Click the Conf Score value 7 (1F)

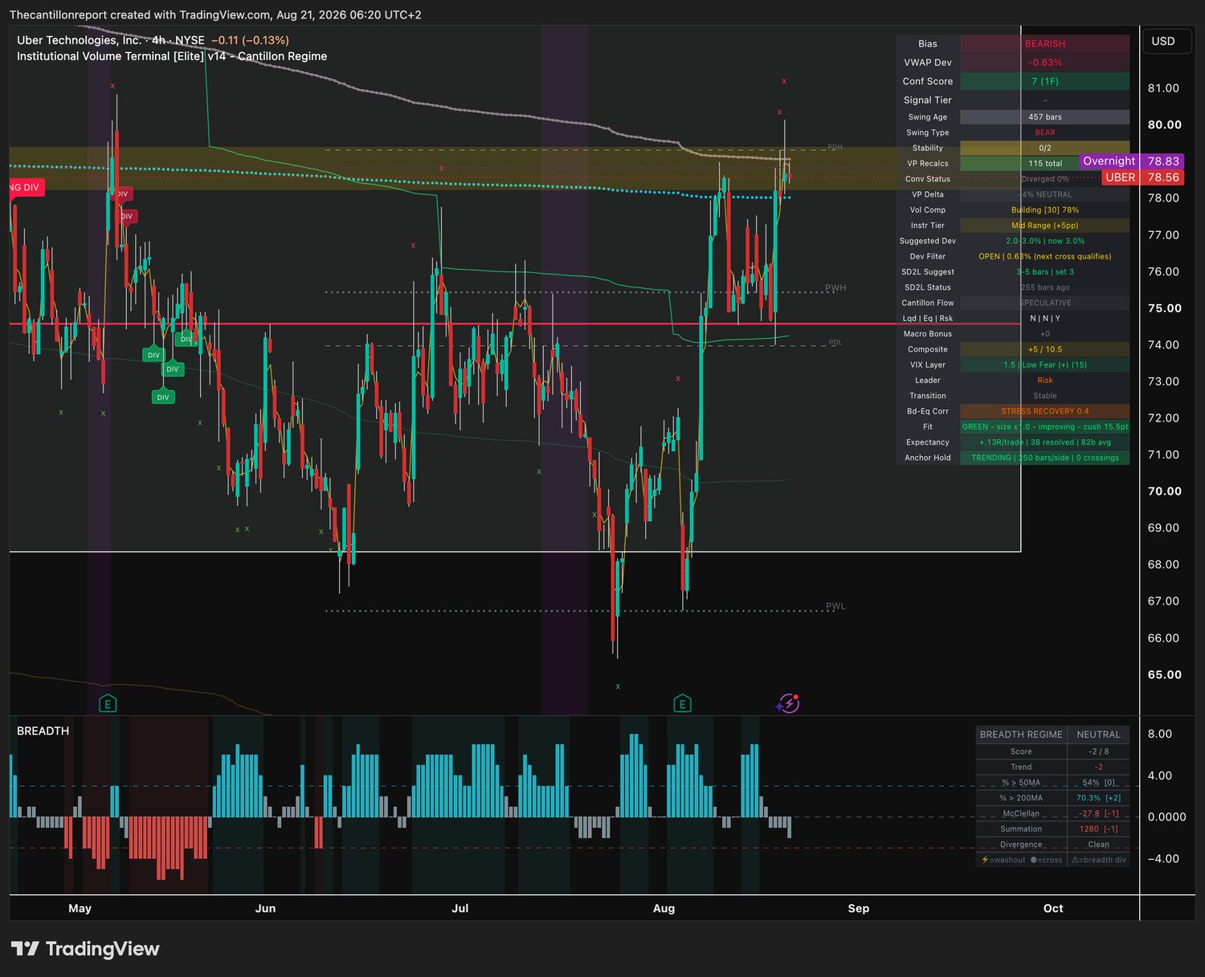pyautogui.click(x=1045, y=81)
